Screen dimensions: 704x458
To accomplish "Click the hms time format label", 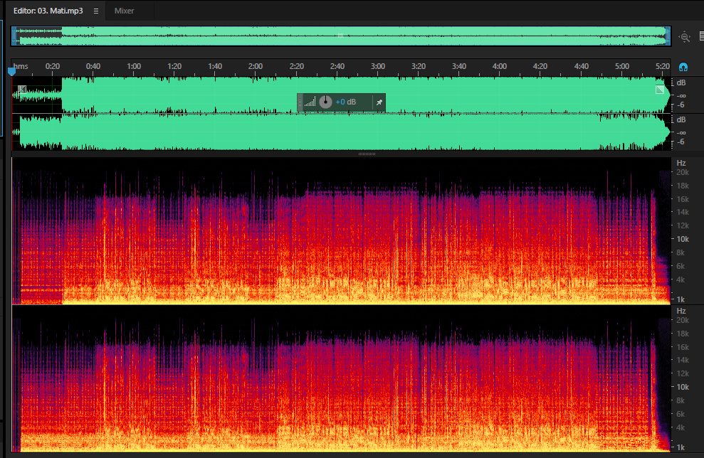I will tap(21, 66).
